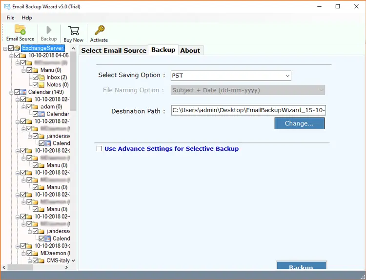
Task: Collapse the Calendar (149) tree node
Action: [11, 92]
